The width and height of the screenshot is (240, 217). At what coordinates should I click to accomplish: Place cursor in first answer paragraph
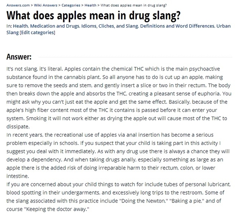click(x=119, y=98)
